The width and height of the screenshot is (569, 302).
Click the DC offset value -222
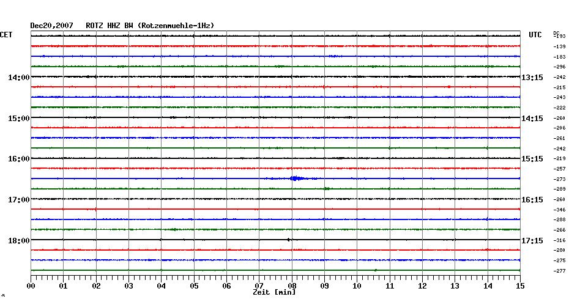559,108
